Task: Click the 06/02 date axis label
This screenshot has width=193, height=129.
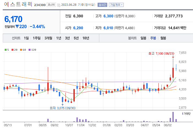Action: tap(168, 125)
